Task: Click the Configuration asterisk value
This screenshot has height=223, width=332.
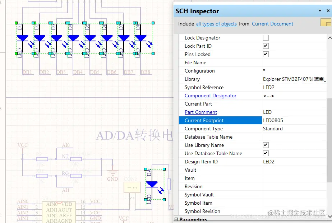Action: (x=264, y=70)
